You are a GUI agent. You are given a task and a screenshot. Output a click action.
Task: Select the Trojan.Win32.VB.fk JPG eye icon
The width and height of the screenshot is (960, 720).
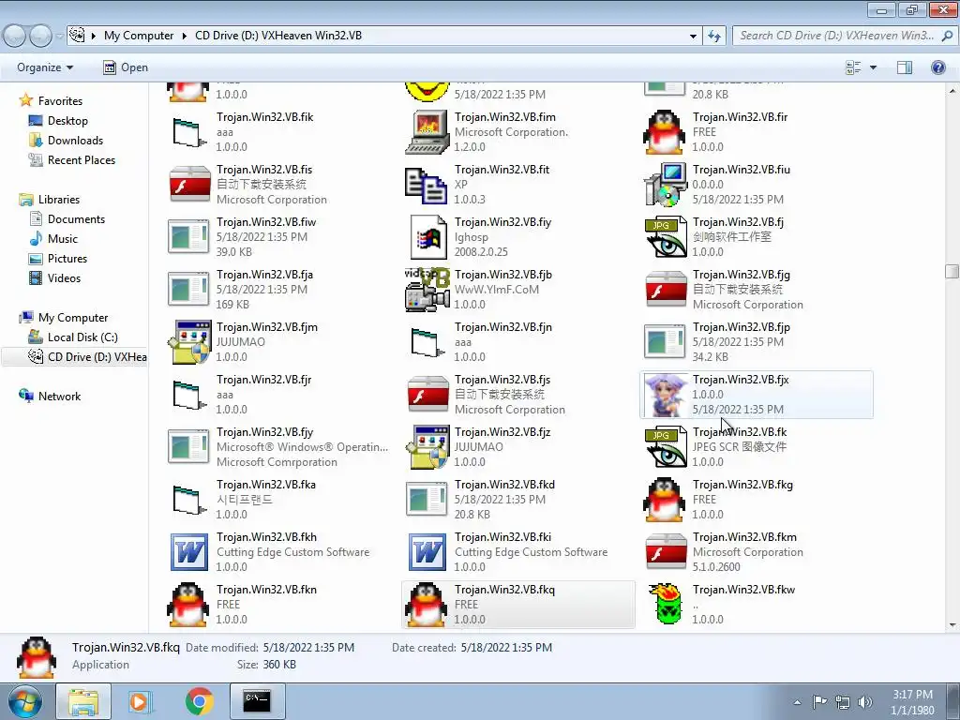point(665,447)
